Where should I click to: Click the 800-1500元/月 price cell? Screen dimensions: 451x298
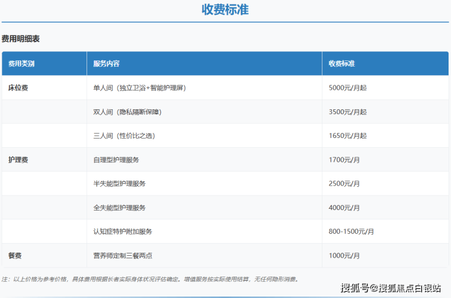(x=351, y=231)
